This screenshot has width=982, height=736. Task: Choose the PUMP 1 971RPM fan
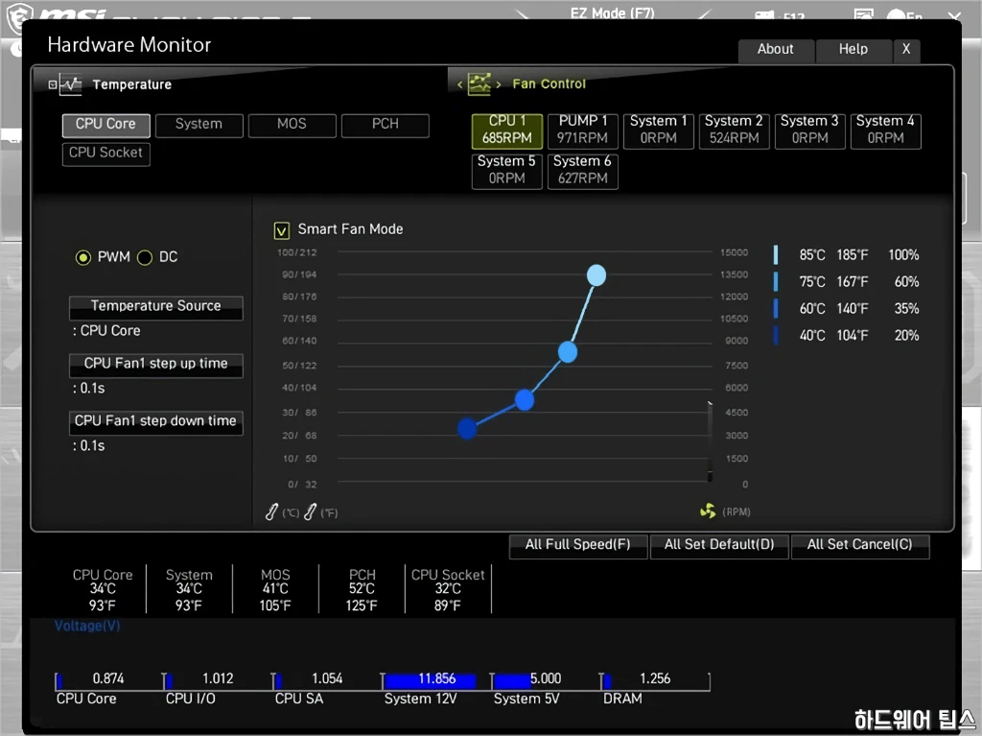582,131
